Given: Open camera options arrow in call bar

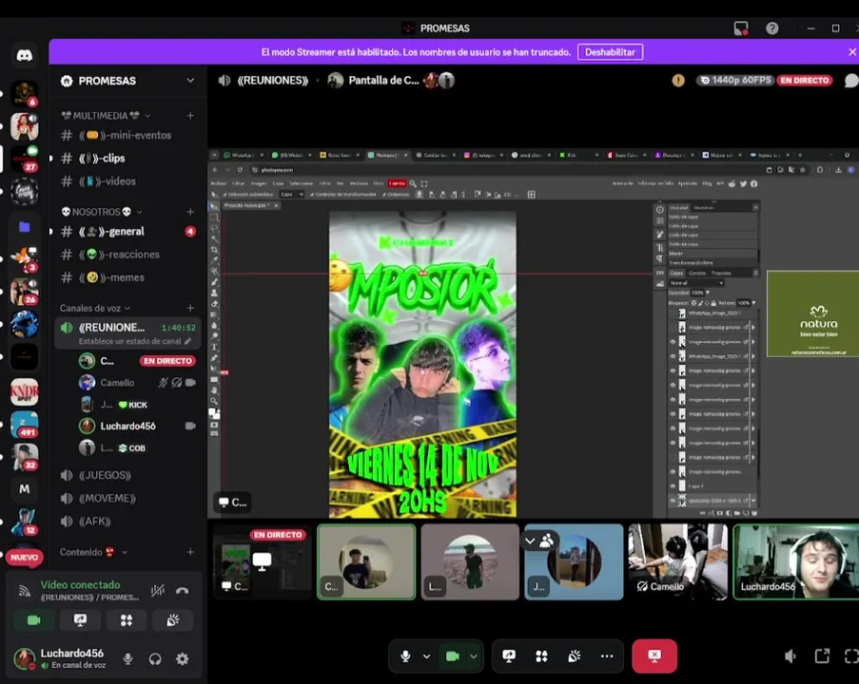Looking at the screenshot, I should [474, 655].
